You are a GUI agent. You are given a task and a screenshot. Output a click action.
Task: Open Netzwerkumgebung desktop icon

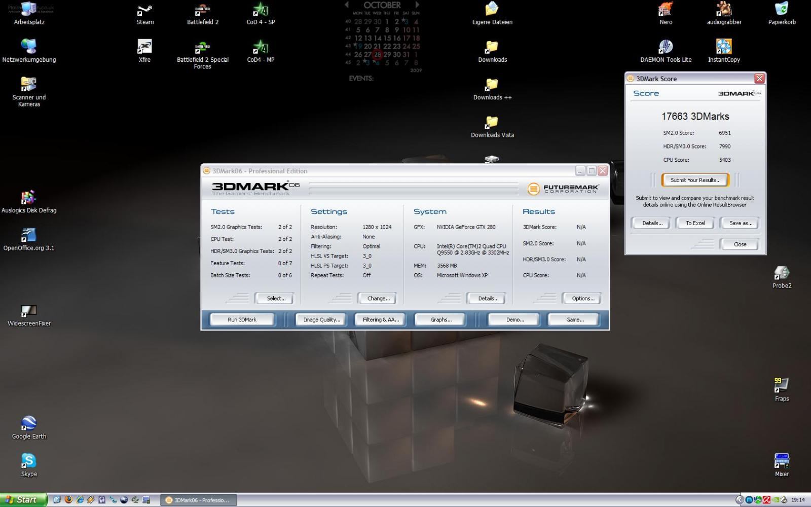coord(29,51)
